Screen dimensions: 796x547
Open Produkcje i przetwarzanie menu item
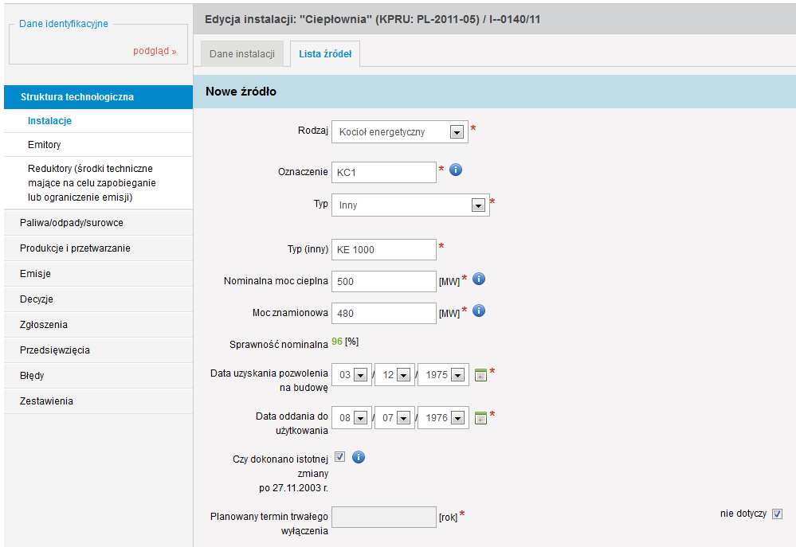click(x=99, y=248)
